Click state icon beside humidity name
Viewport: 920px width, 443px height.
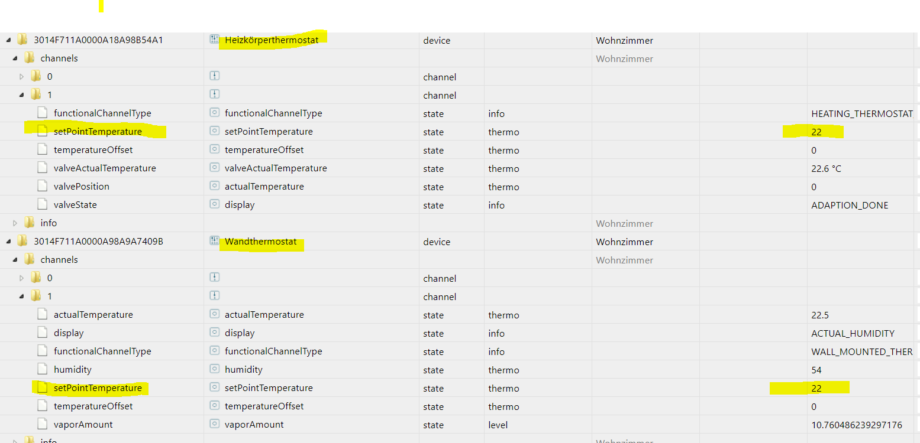coord(215,369)
